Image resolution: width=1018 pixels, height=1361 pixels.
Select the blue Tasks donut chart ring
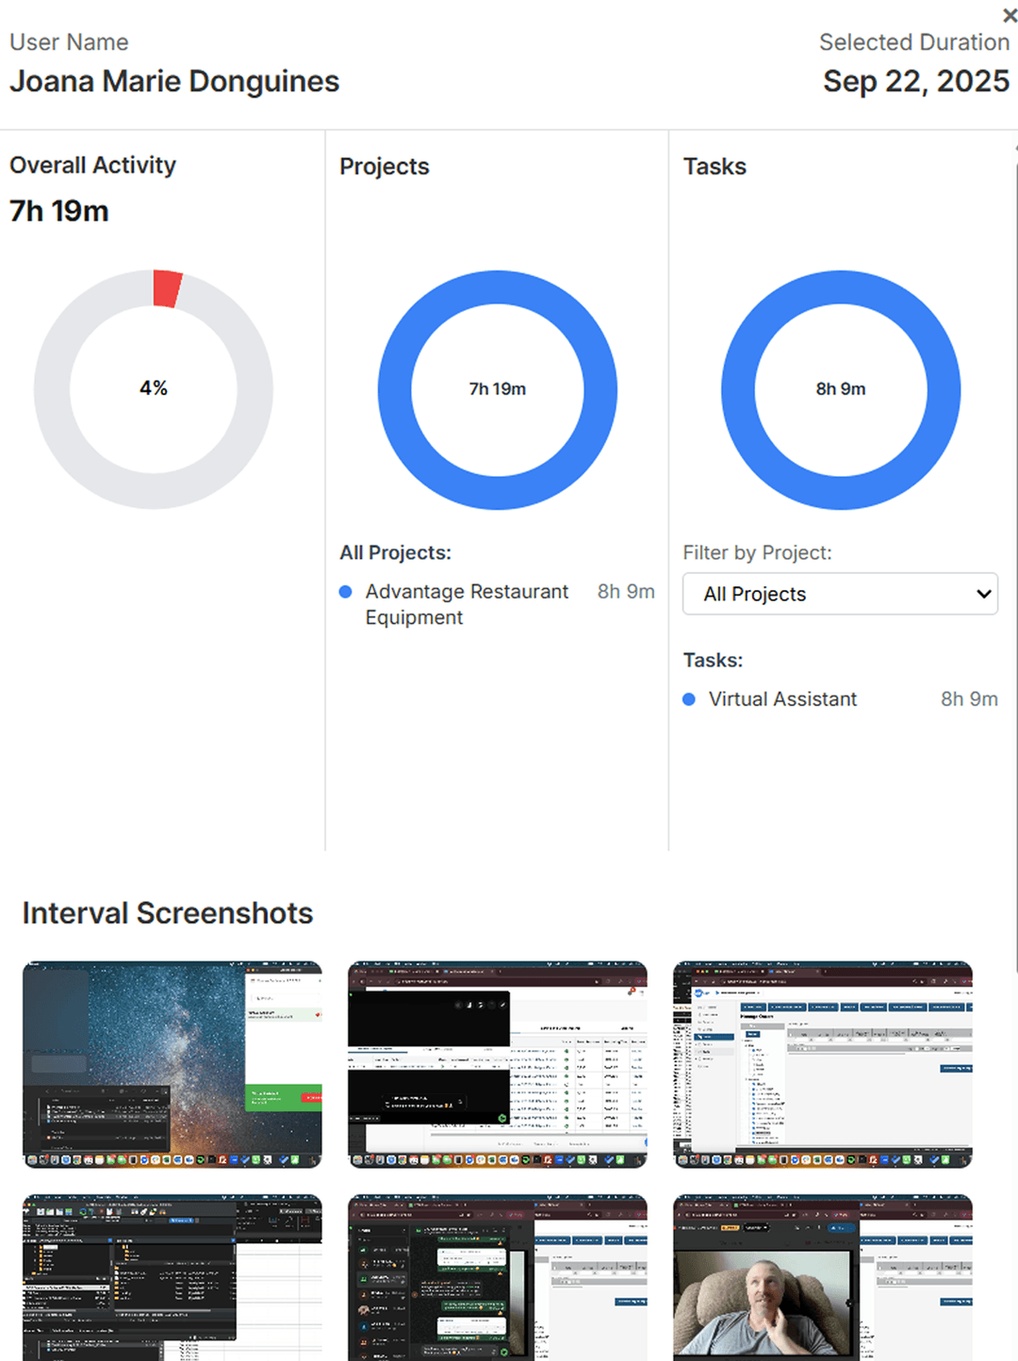[x=738, y=390]
